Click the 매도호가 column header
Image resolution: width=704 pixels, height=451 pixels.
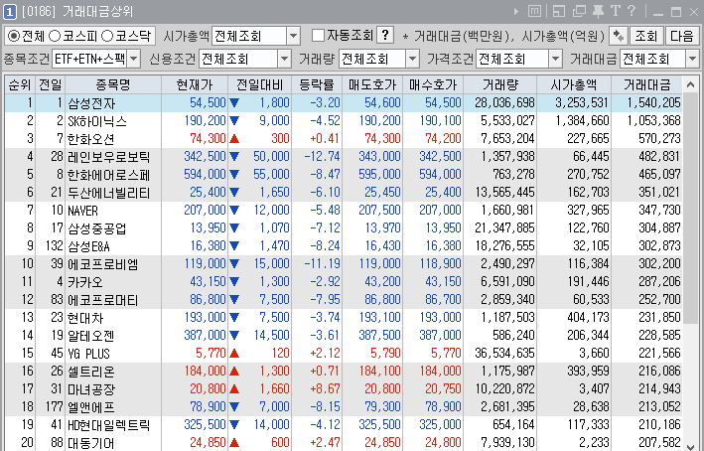372,84
